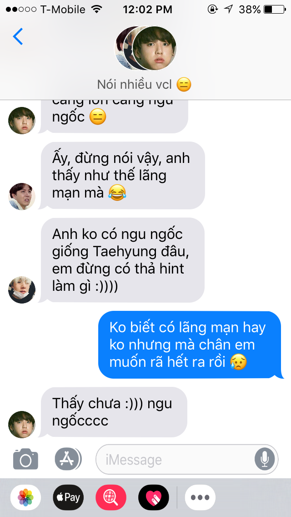Tap avatar next to 'lãng mạn mà' message
291x517 pixels.
[x=22, y=197]
